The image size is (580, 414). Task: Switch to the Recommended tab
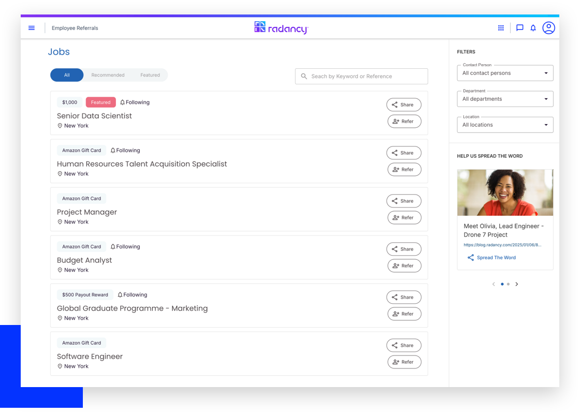click(108, 75)
